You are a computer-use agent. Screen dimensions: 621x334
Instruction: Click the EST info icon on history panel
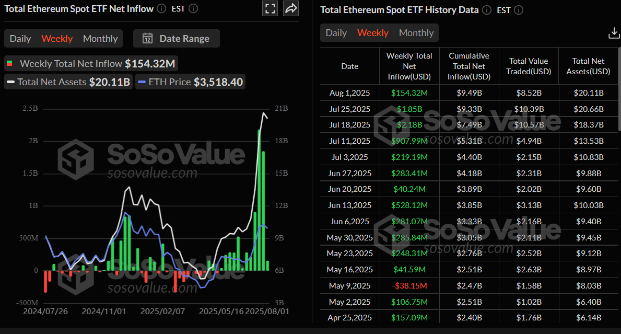pyautogui.click(x=519, y=9)
